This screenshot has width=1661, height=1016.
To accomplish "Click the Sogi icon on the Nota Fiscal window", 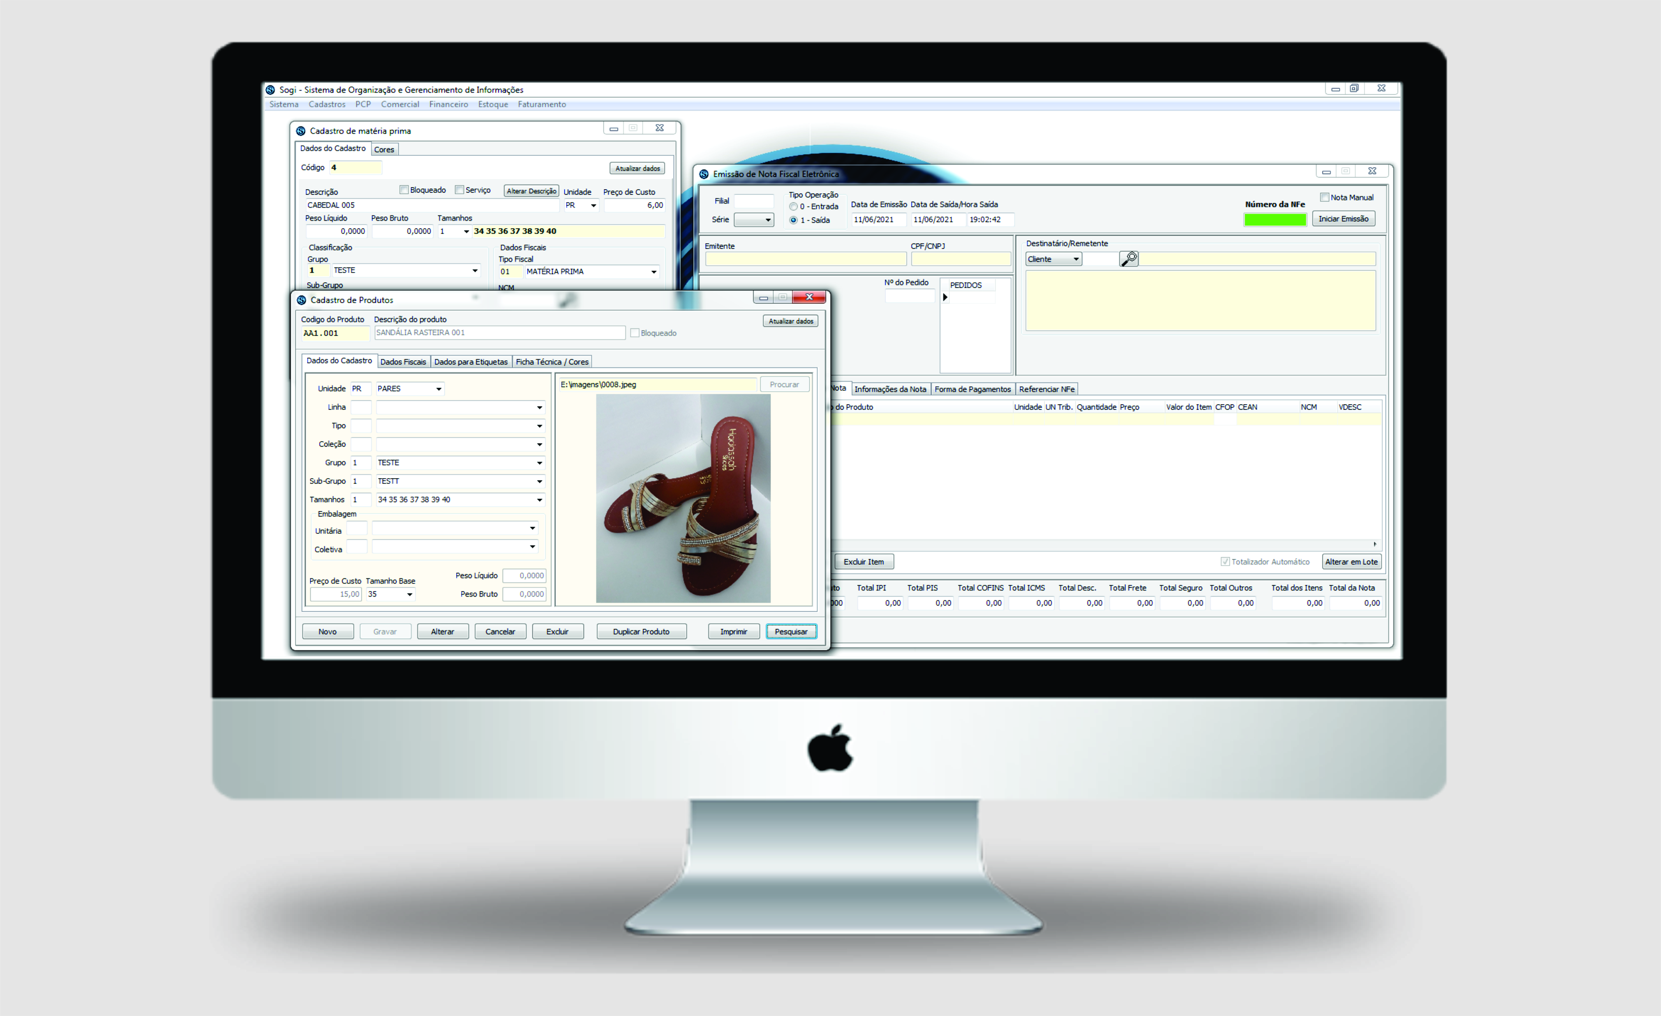I will (704, 174).
